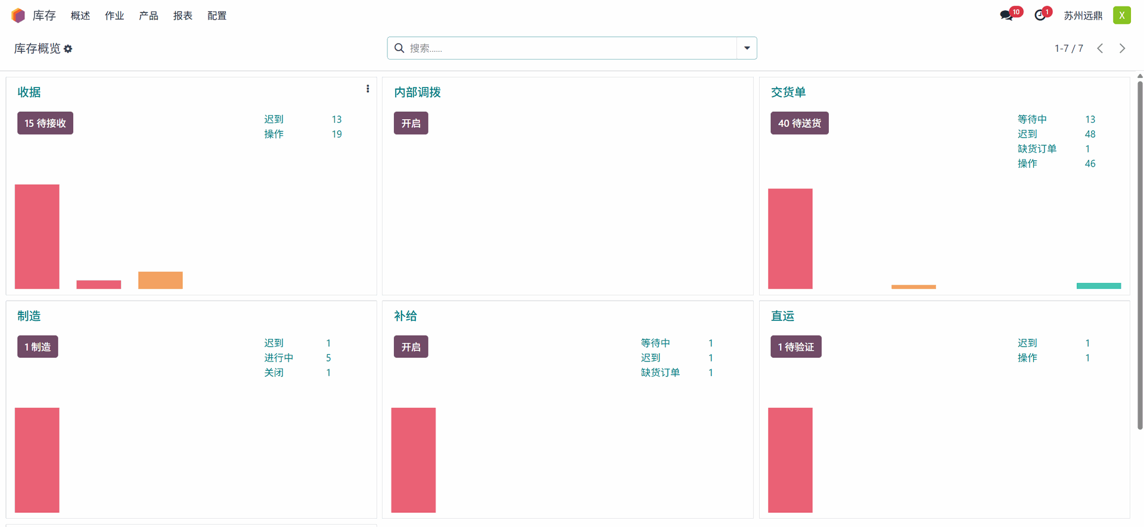This screenshot has width=1144, height=527.
Task: Click the orange bar in 收据 chart
Action: coord(160,280)
